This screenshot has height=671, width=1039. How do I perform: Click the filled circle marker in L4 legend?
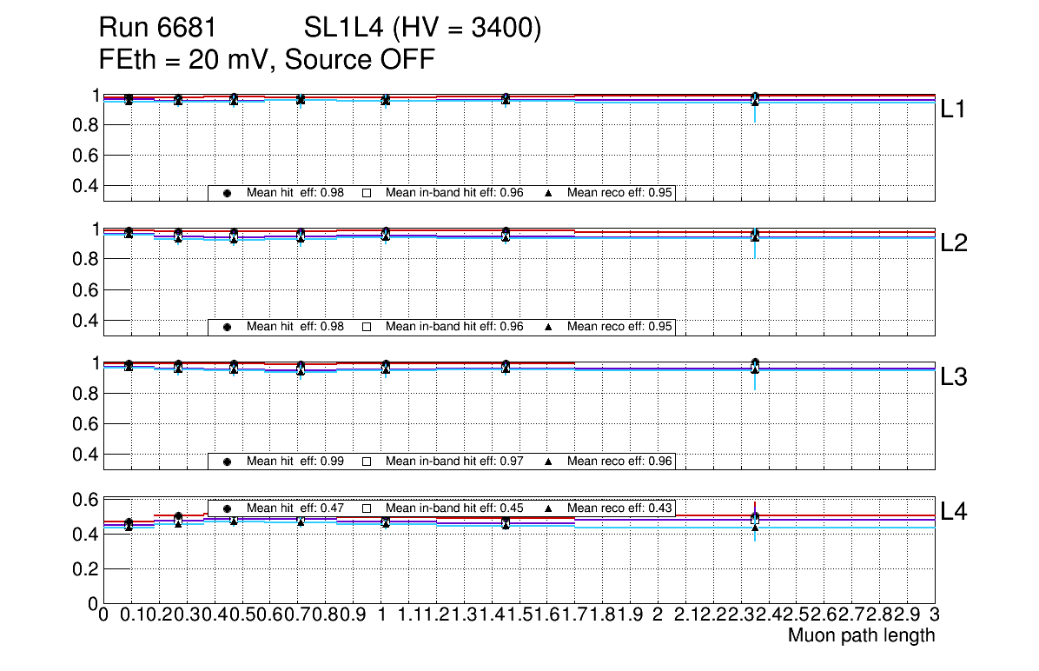pos(227,508)
